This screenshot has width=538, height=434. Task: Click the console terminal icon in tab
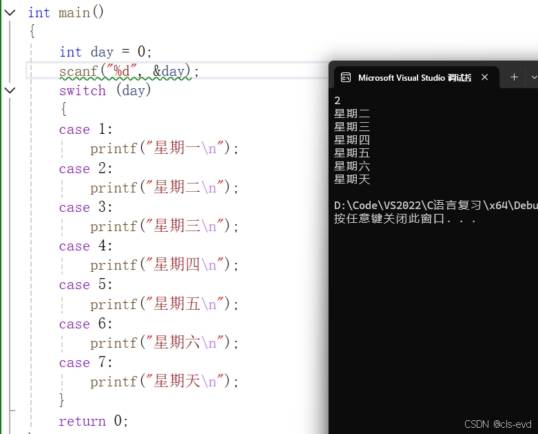(x=346, y=78)
